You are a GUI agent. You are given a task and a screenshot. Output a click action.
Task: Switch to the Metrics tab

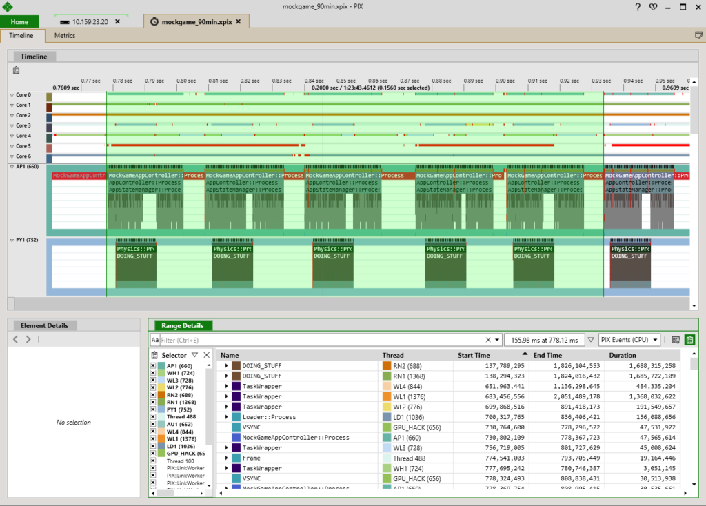(x=64, y=35)
